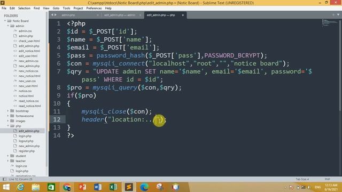Open the Find menu

(37, 9)
